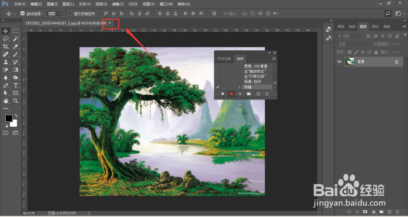Open the workspace switcher dropdown

pyautogui.click(x=400, y=13)
